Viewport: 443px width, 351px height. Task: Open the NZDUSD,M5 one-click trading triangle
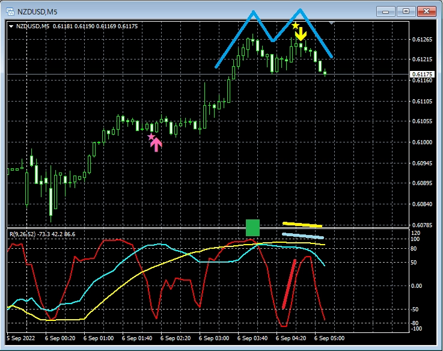[11, 26]
